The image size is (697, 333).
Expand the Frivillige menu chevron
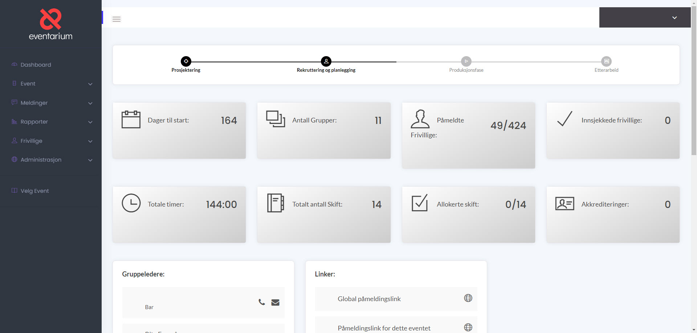point(90,141)
